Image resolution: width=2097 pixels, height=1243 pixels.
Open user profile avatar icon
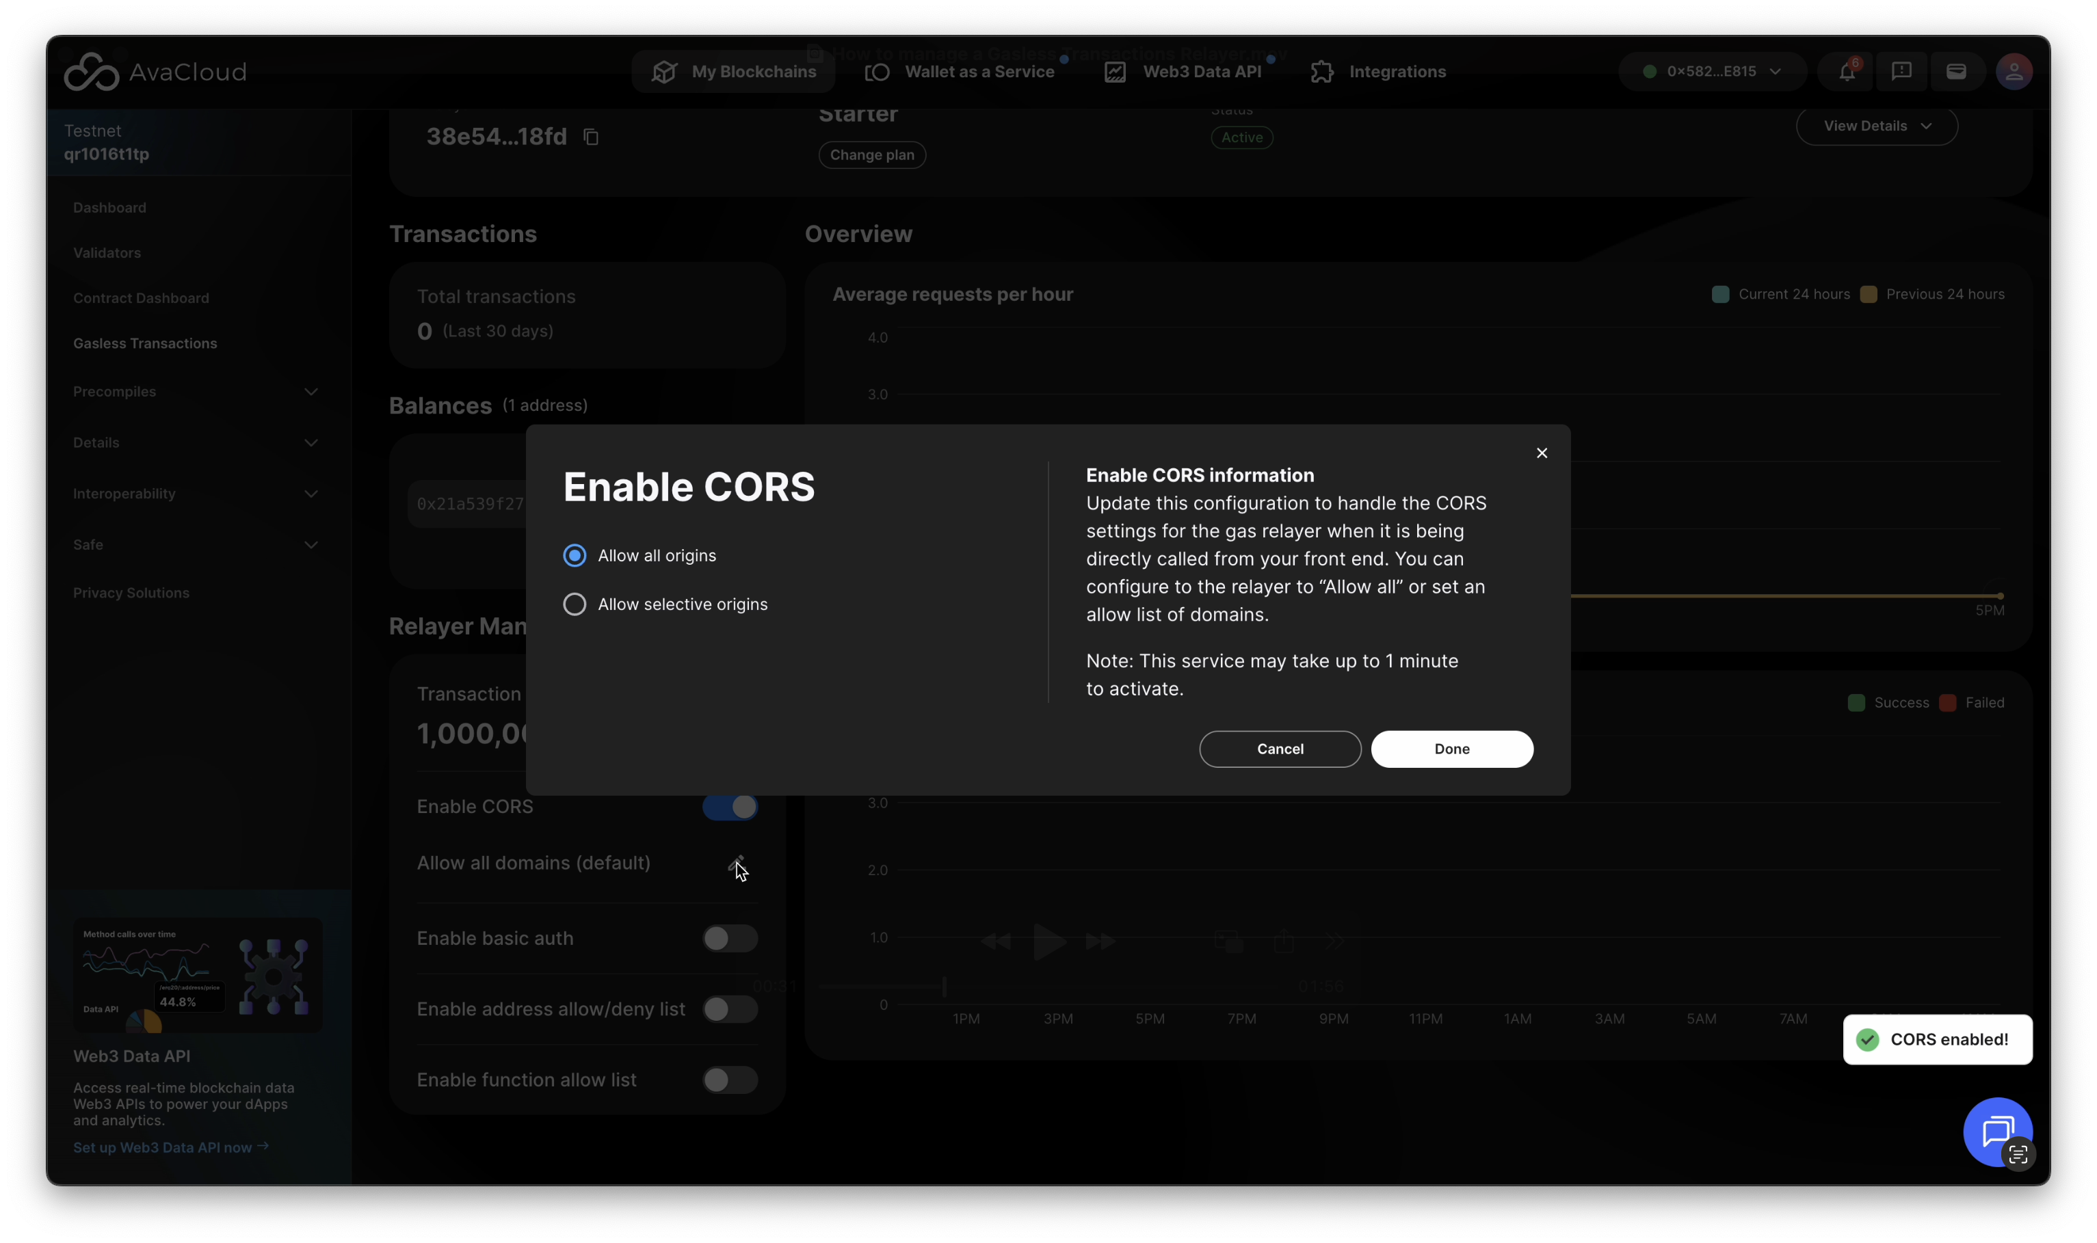2014,72
